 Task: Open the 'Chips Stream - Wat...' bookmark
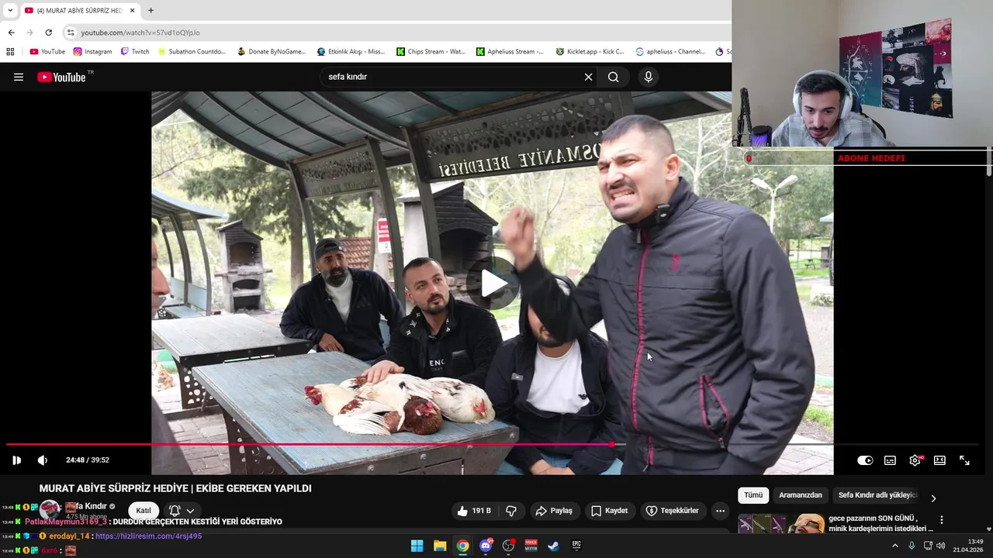pos(431,52)
